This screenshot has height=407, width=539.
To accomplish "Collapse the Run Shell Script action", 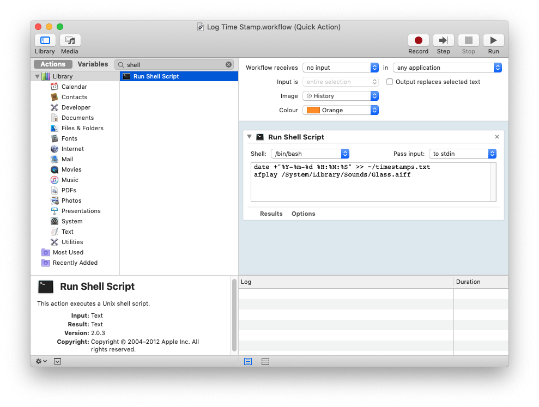I will tap(249, 137).
